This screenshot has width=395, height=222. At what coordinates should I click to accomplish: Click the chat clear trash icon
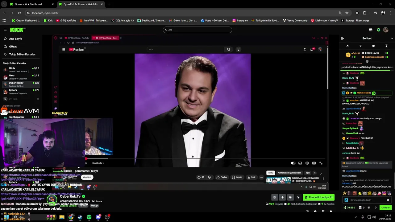click(x=360, y=46)
